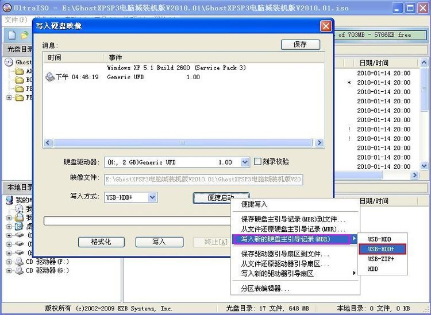The width and height of the screenshot is (431, 315).
Task: Click the New file toolbar icon
Action: point(11,35)
